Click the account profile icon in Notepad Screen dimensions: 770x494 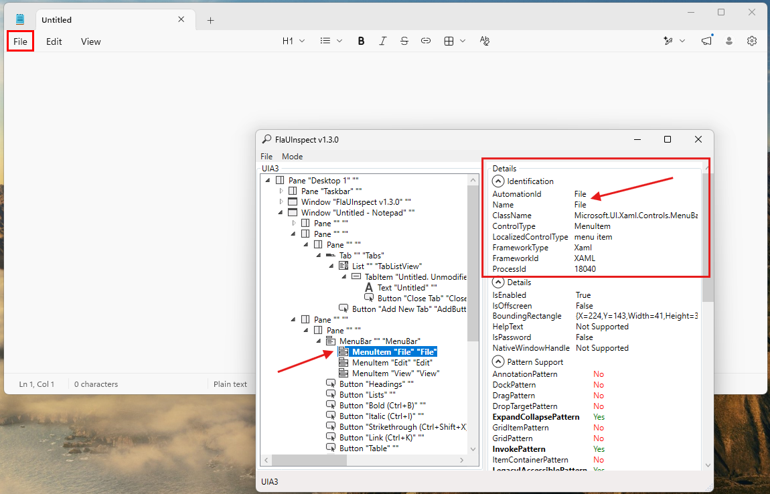(x=729, y=41)
